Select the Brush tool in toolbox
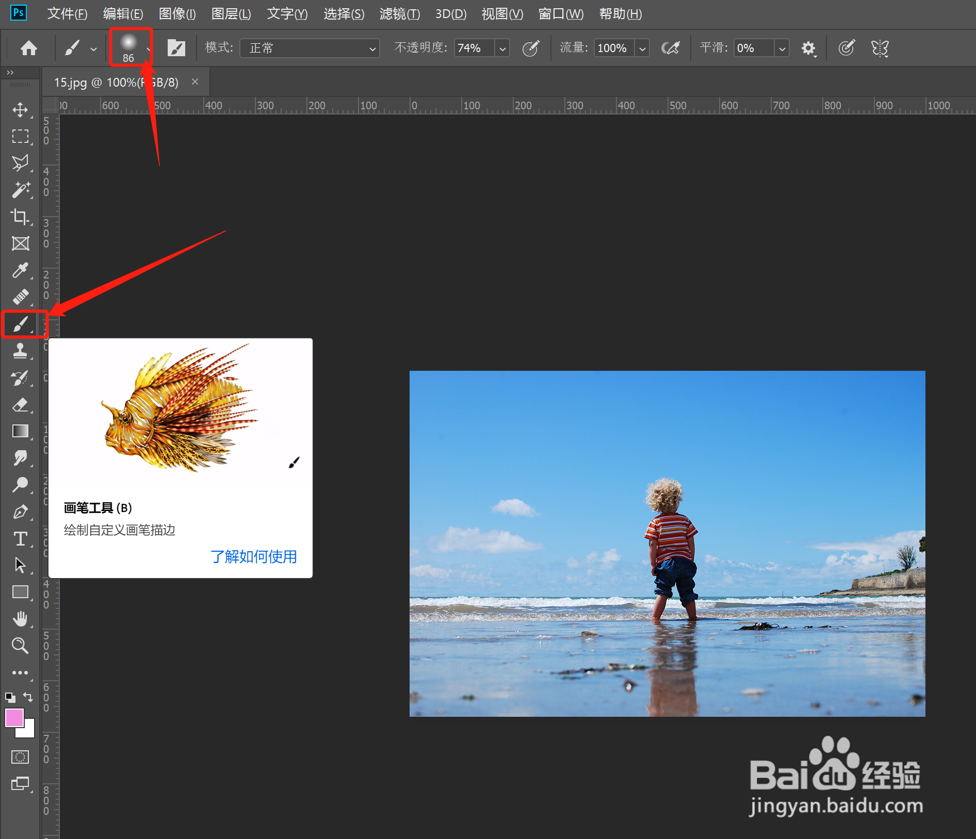 tap(20, 324)
